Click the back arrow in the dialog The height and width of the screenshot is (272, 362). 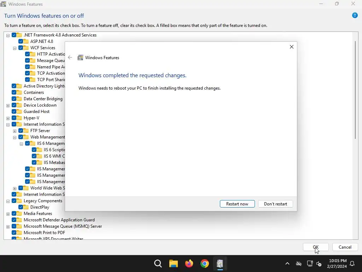tap(70, 58)
